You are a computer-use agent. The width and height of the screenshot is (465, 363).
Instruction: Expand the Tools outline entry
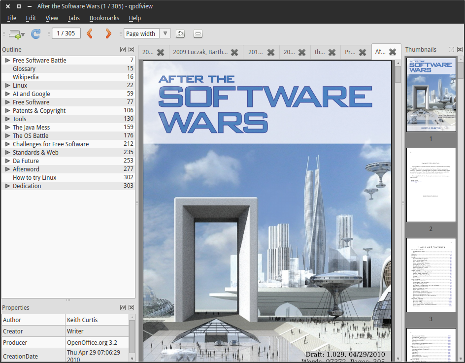(8, 119)
